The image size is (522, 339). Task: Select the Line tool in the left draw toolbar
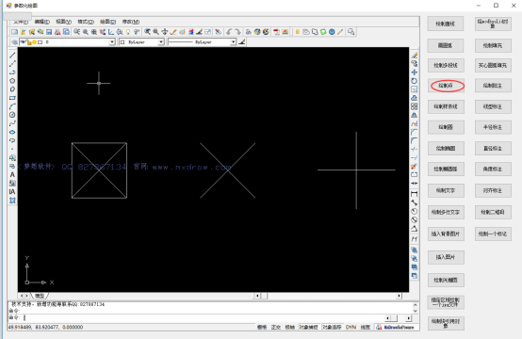pyautogui.click(x=12, y=56)
